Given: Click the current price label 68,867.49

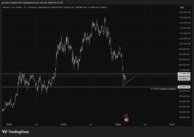Looking at the screenshot, I should [184, 77].
